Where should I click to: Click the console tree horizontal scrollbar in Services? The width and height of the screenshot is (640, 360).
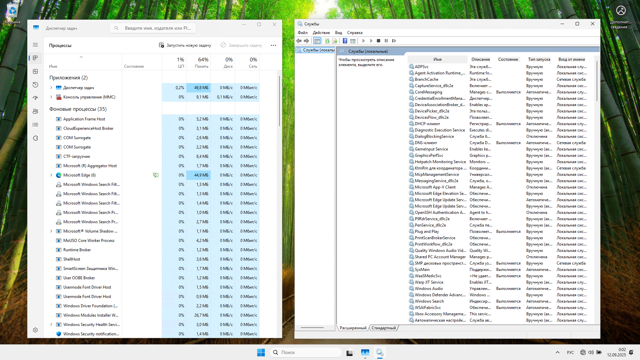[312, 328]
